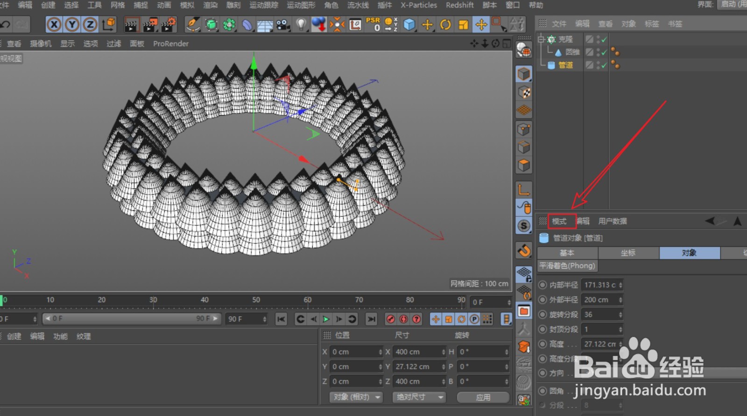Viewport: 747px width, 416px height.
Task: Select the light bulb icon
Action: click(301, 24)
